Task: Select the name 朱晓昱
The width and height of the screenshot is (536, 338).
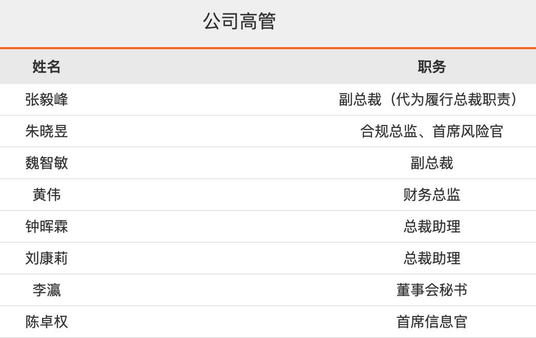Action: tap(47, 132)
